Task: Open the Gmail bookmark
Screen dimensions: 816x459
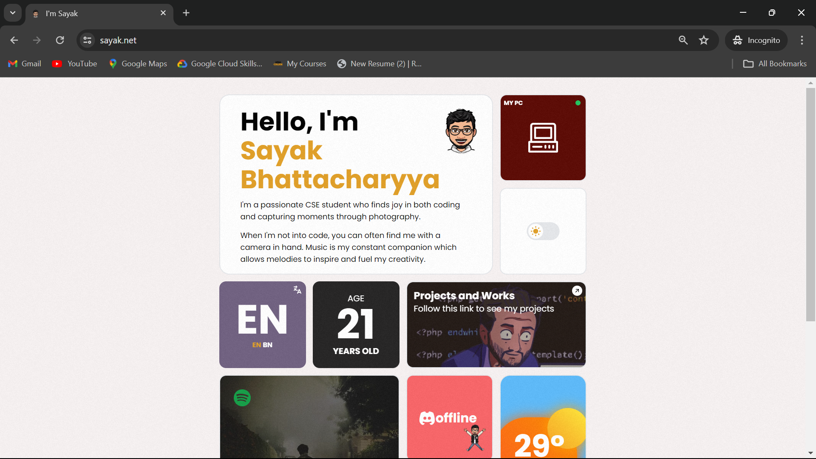Action: pos(25,64)
